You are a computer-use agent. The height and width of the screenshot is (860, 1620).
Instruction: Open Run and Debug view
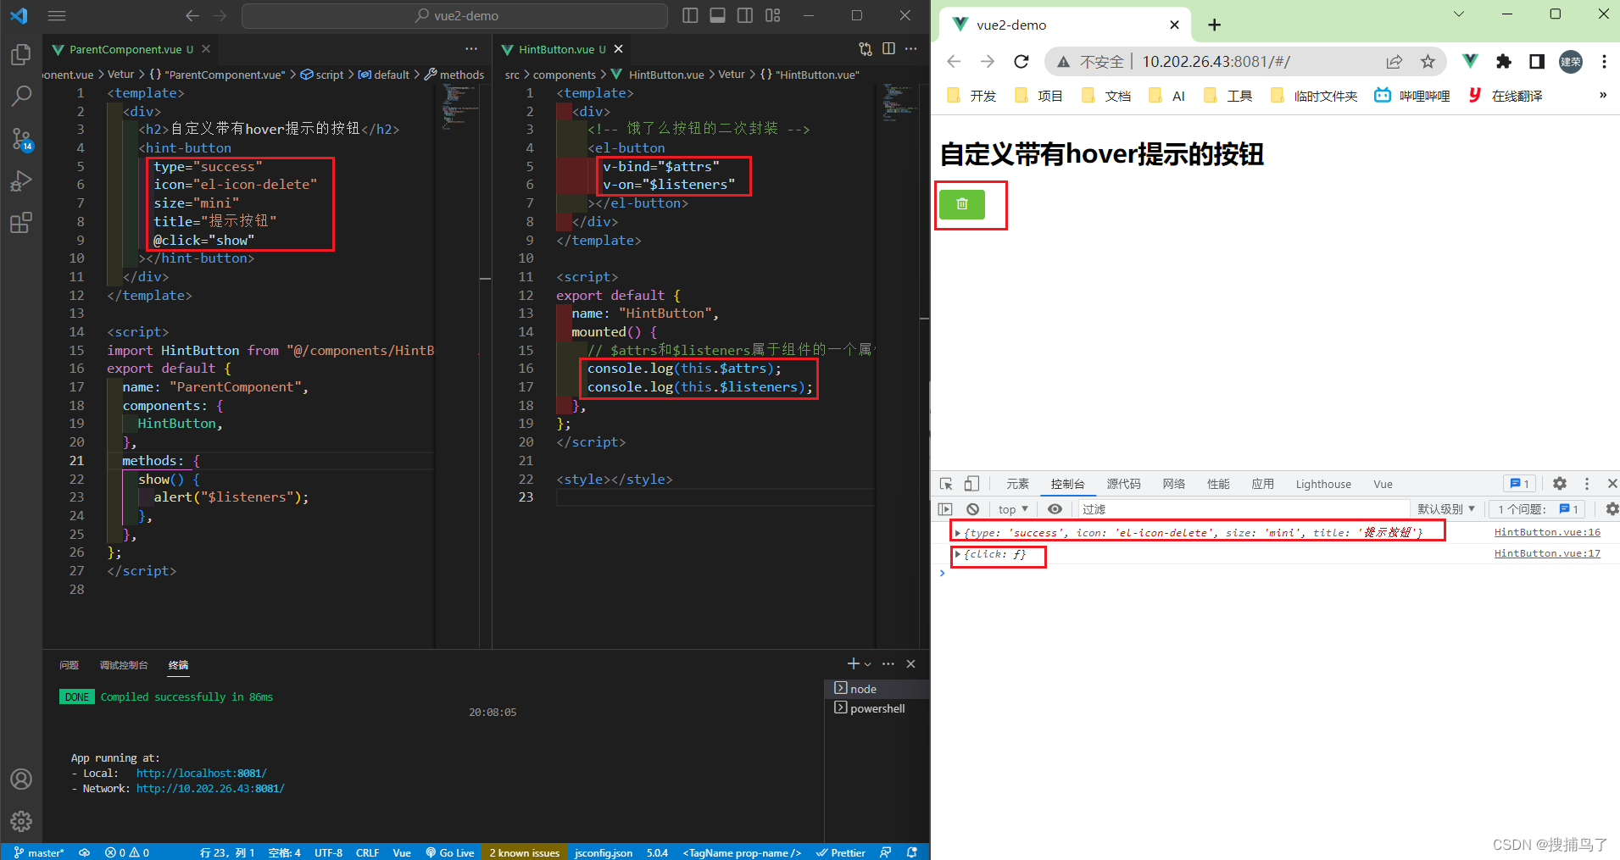tap(21, 181)
